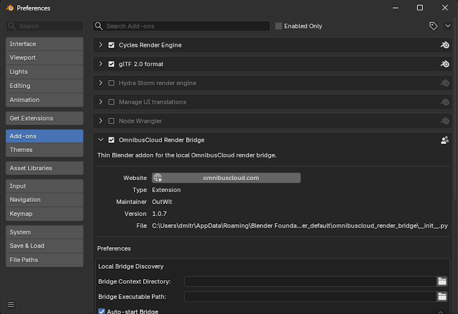Browse folder for Bridge Executable Path
458x314 pixels.
point(442,297)
